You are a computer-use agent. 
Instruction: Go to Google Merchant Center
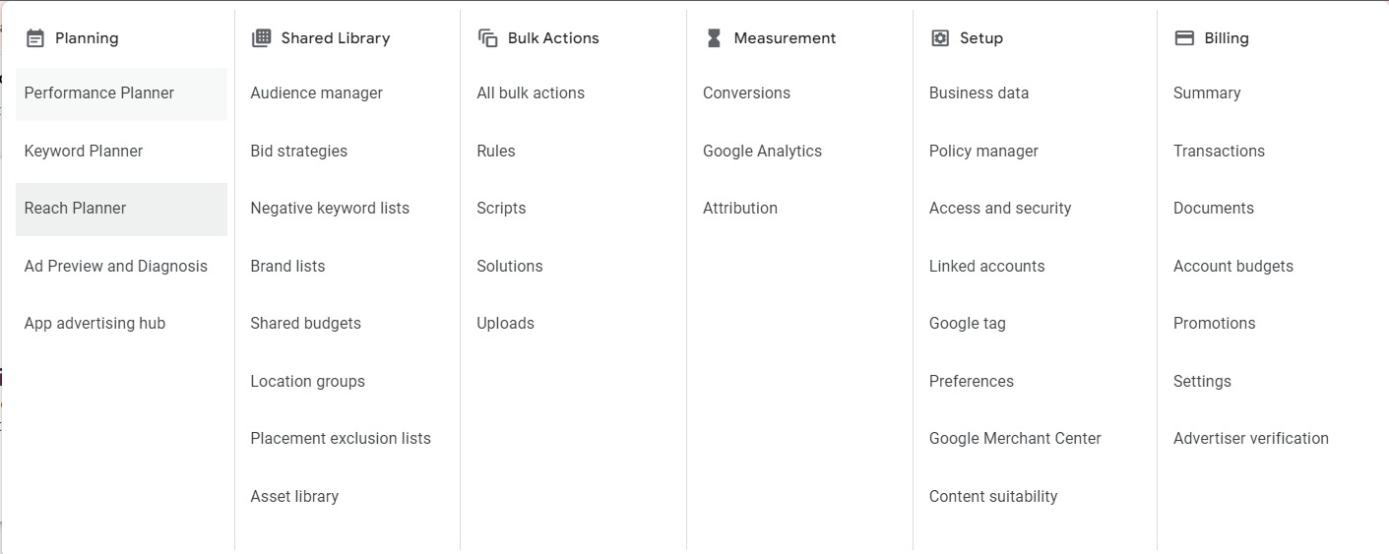click(1015, 439)
